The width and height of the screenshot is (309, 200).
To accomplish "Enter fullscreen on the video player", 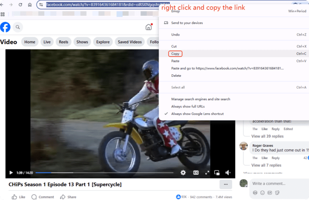I will (x=207, y=173).
